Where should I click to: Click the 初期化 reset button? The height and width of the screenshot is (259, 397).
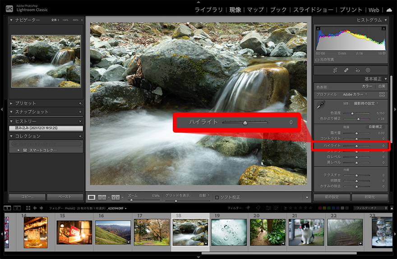(x=369, y=198)
